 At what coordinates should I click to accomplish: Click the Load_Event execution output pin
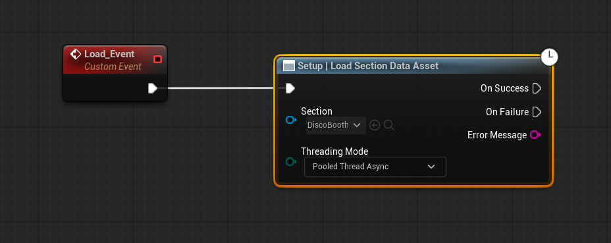coord(152,88)
